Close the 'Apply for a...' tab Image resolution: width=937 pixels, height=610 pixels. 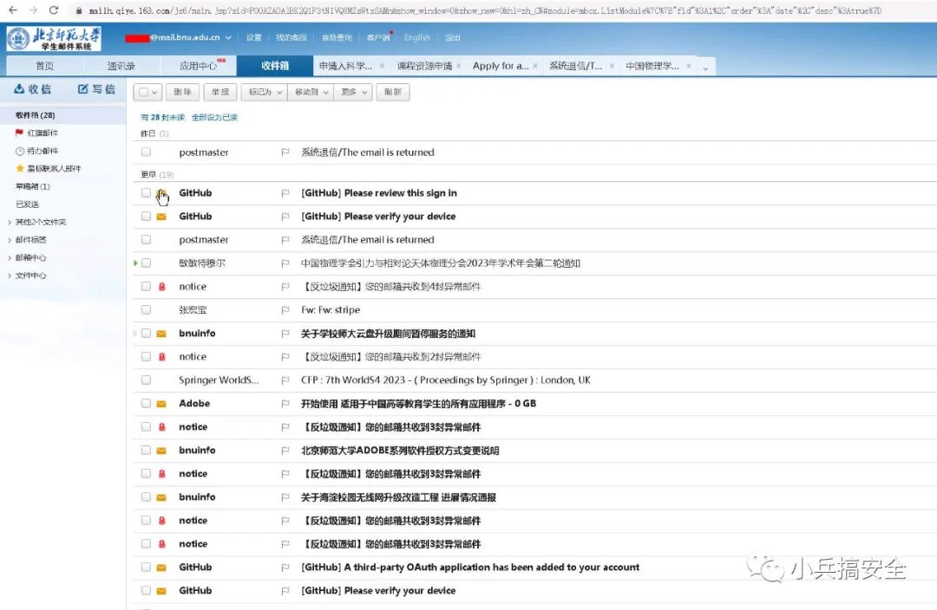click(x=534, y=66)
